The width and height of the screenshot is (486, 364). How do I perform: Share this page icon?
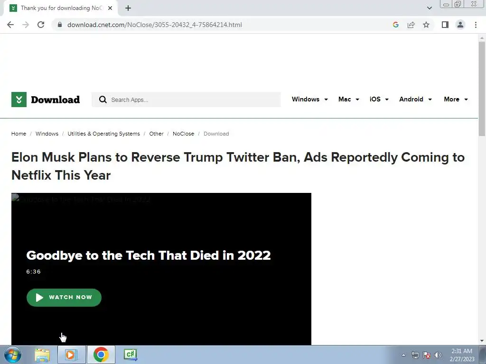coord(411,25)
